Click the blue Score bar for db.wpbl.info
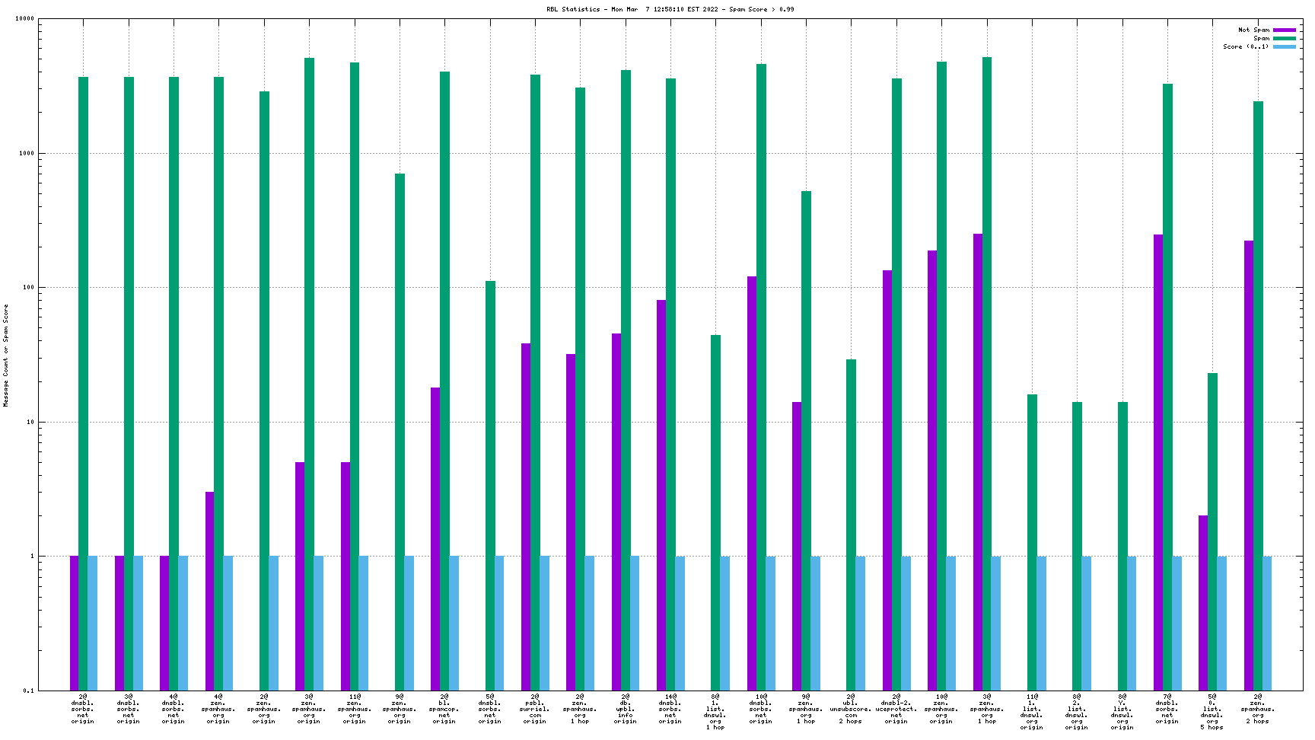 pyautogui.click(x=635, y=623)
